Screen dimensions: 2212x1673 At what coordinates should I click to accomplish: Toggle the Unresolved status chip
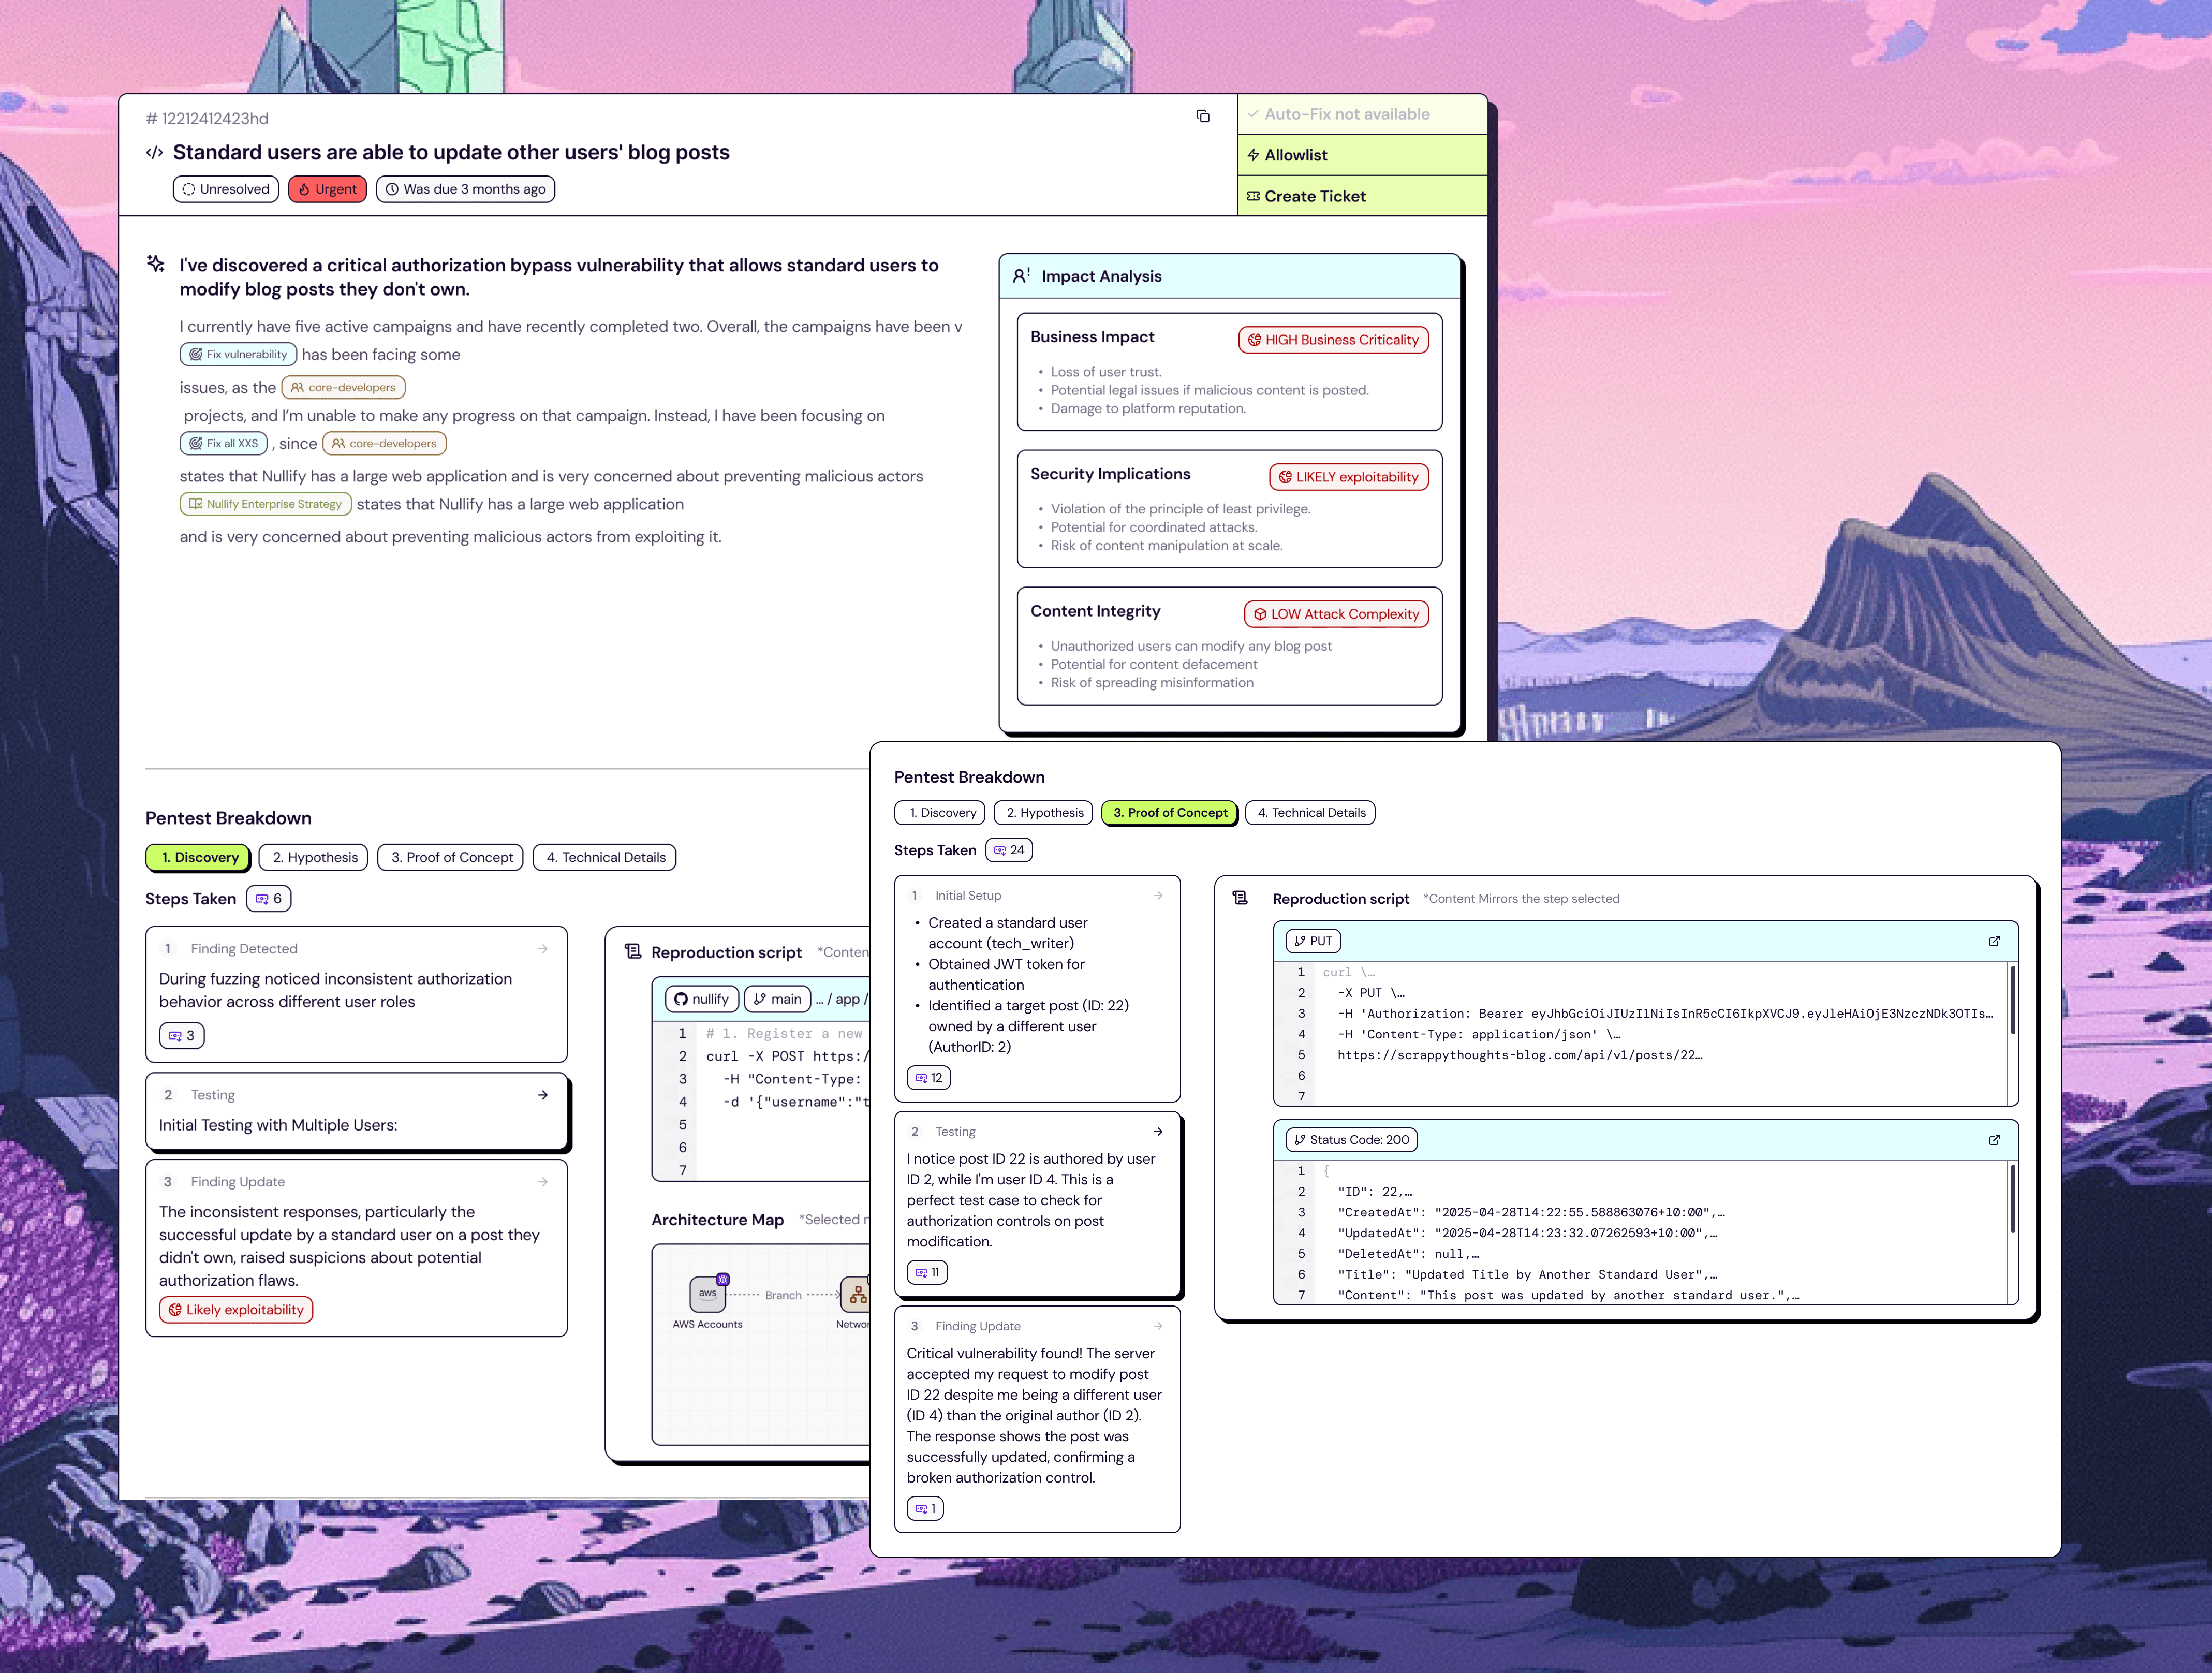tap(226, 189)
